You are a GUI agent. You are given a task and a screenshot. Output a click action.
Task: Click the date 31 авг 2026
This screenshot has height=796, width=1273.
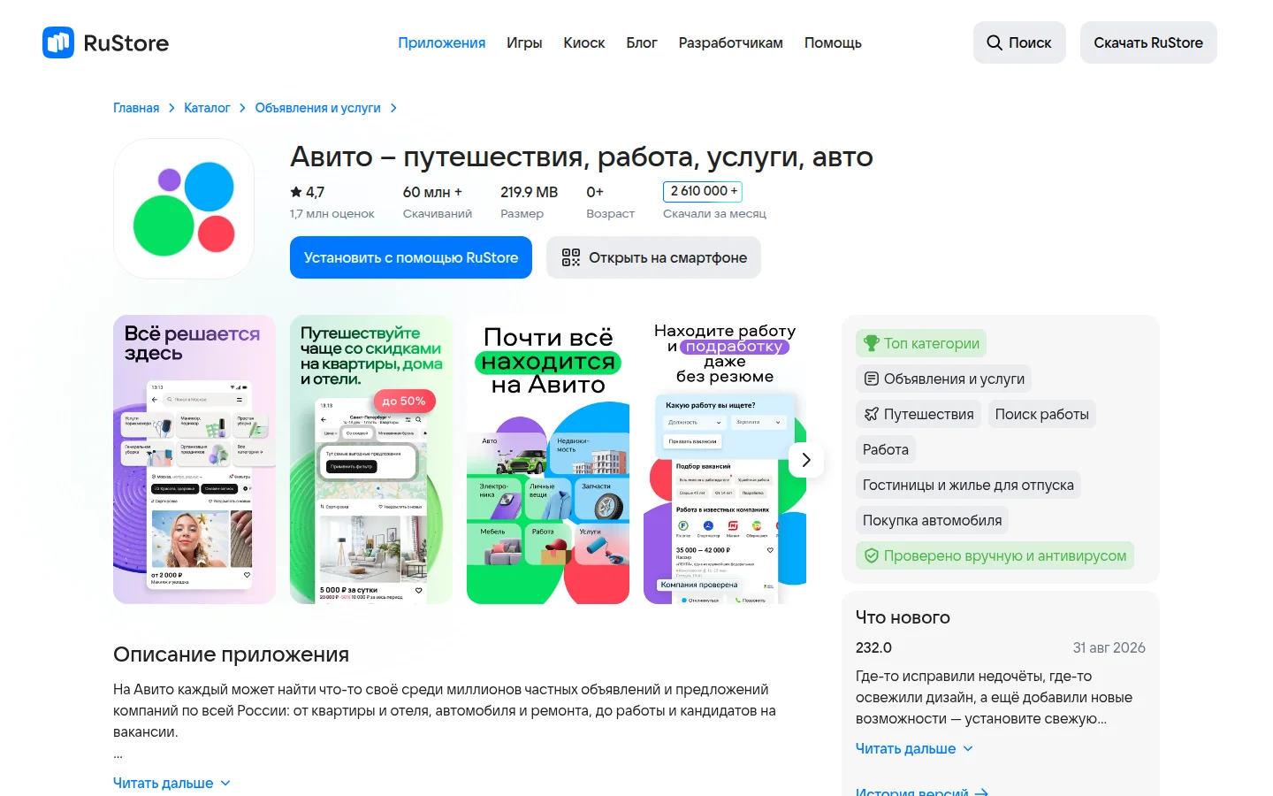(1109, 647)
